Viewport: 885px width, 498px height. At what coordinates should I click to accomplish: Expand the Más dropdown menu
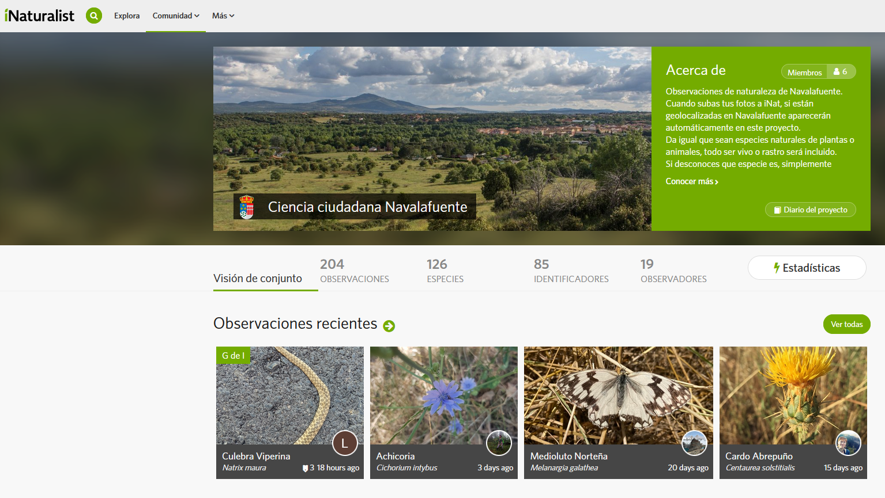223,16
